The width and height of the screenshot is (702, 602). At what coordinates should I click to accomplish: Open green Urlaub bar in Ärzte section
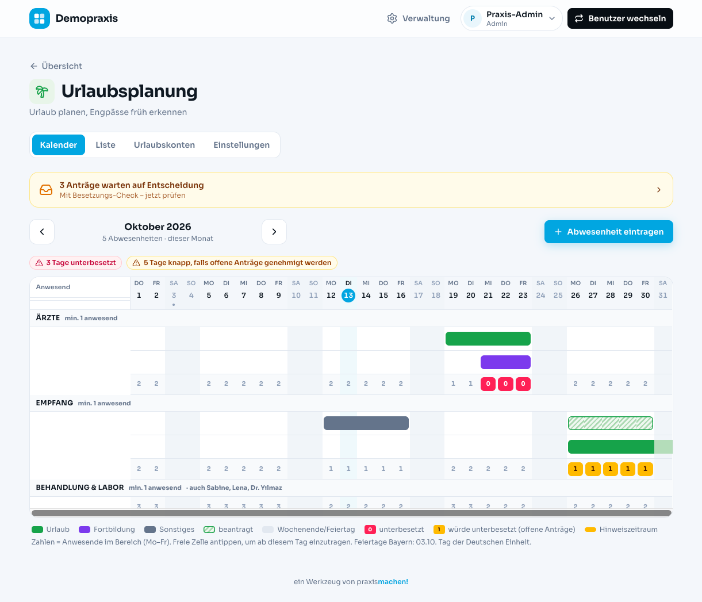point(488,339)
